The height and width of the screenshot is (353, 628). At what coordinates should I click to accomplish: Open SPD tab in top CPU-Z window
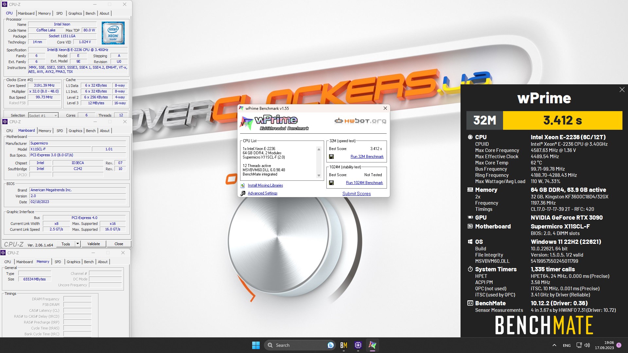click(x=59, y=13)
